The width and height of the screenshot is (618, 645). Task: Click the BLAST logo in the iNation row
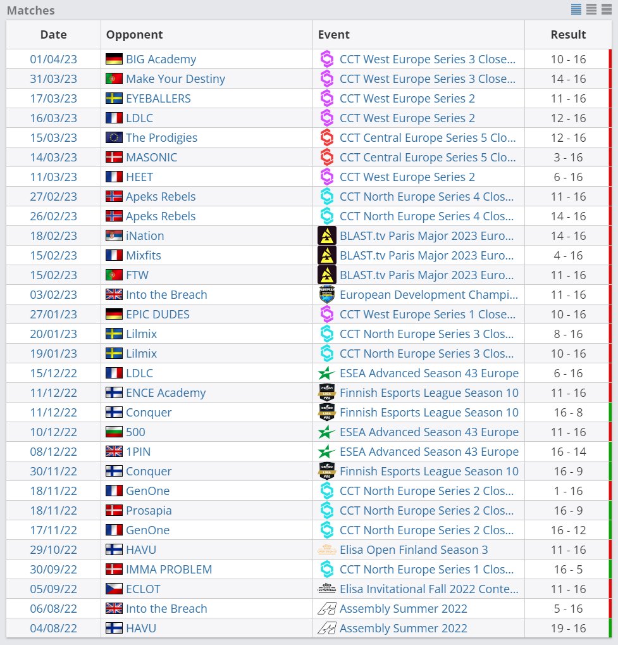(x=327, y=235)
